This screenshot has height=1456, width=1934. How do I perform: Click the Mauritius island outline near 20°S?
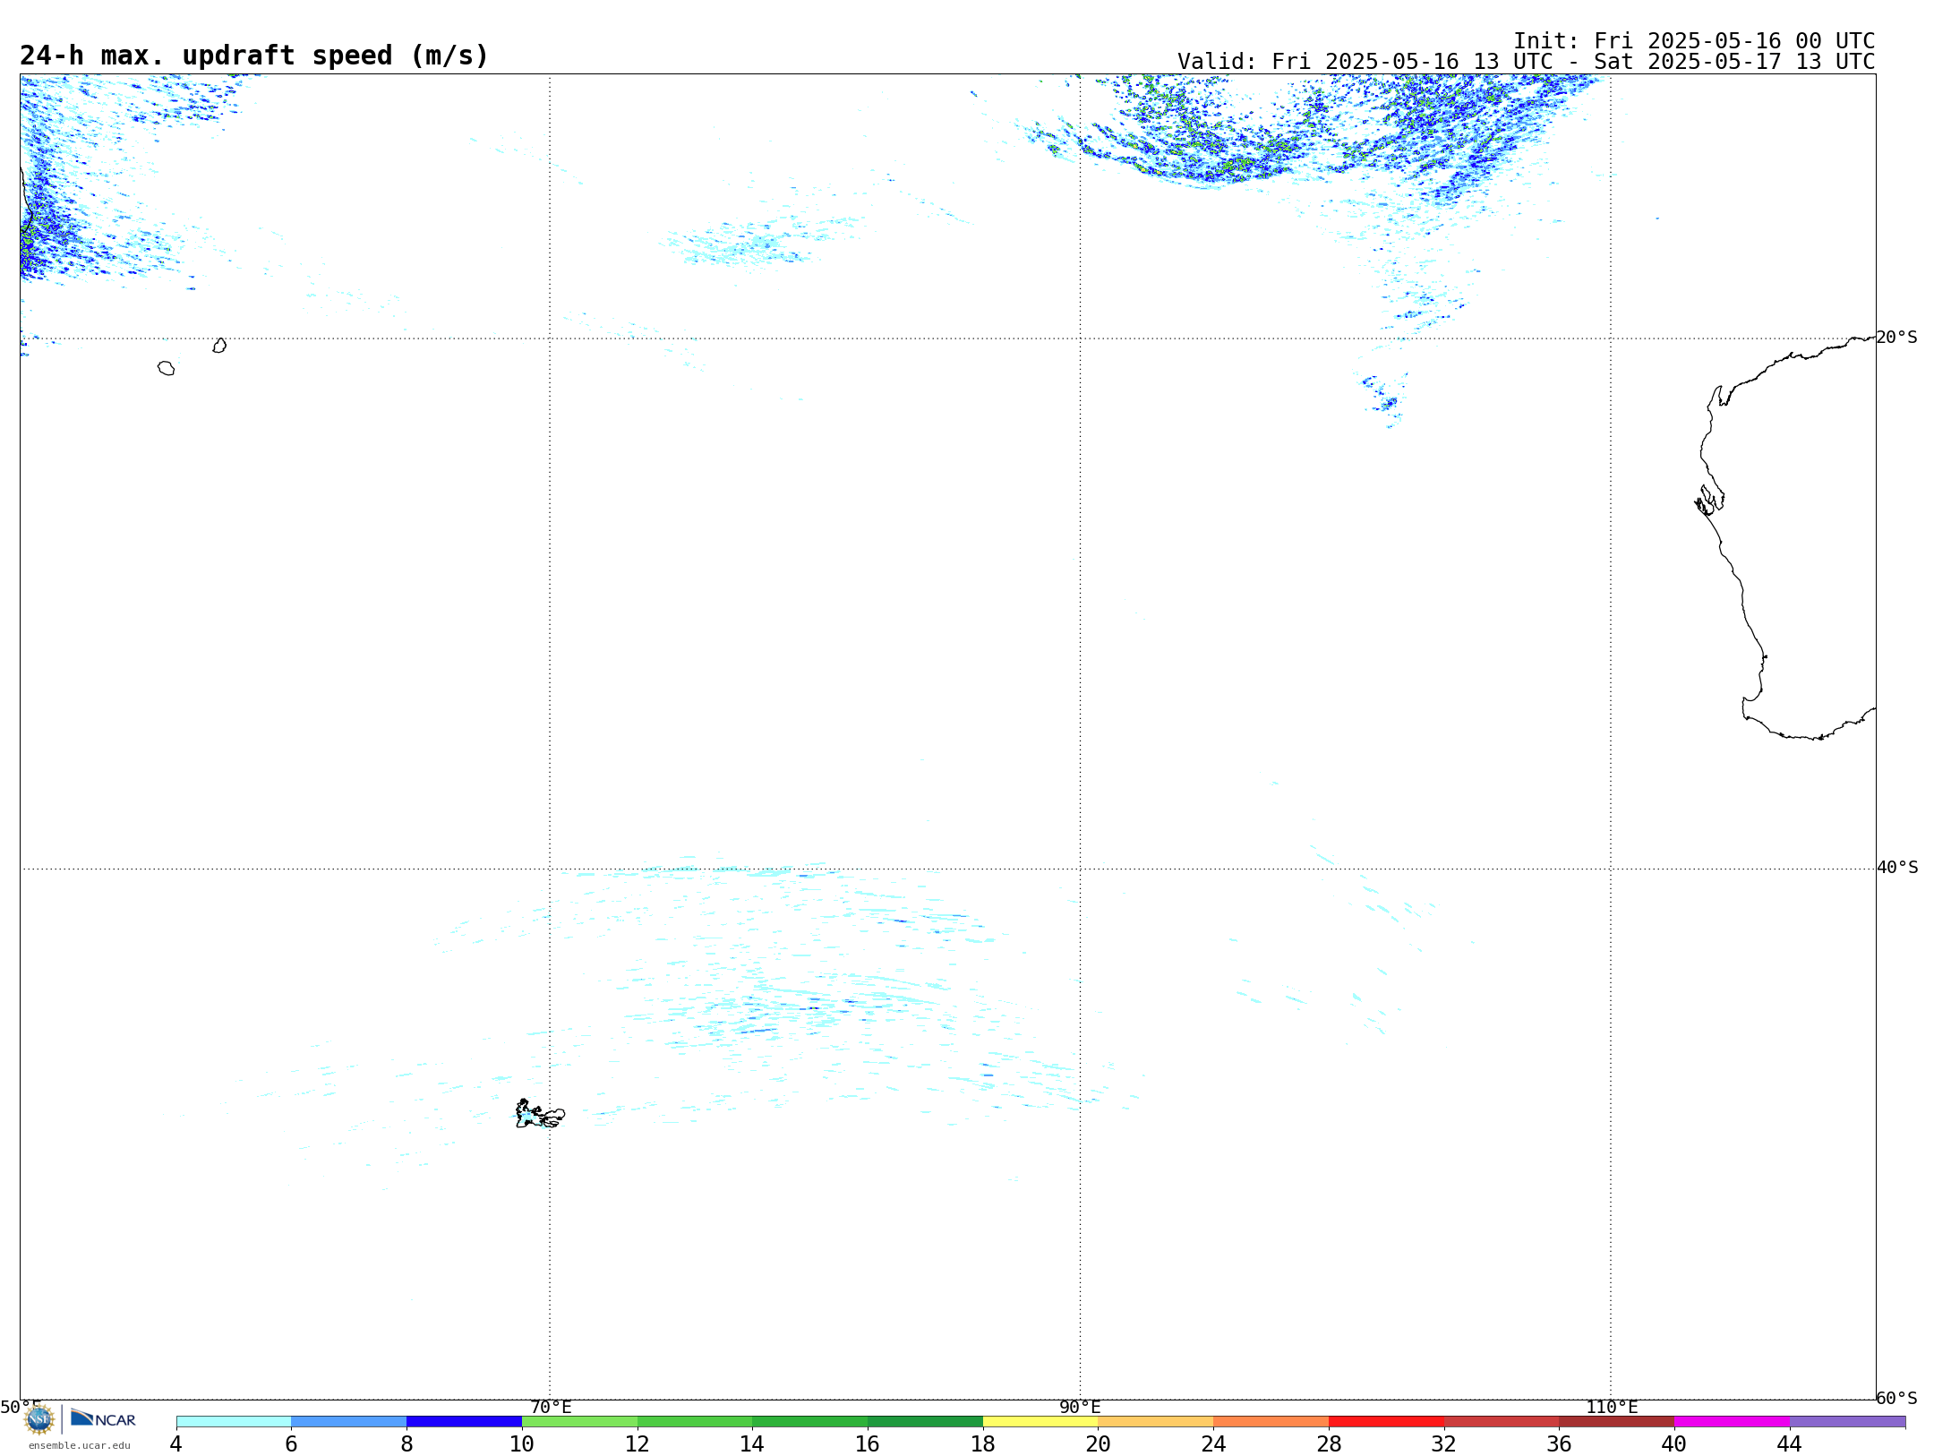(219, 346)
